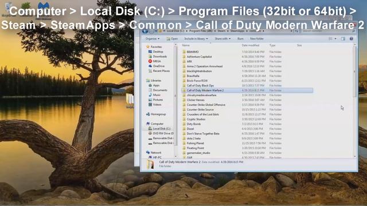Select the Counter-Strike Source folder
Screen dimensions: 367x206
click(198, 109)
